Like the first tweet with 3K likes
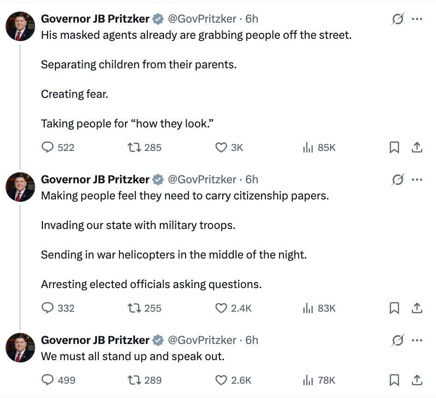Image resolution: width=436 pixels, height=398 pixels. tap(221, 147)
